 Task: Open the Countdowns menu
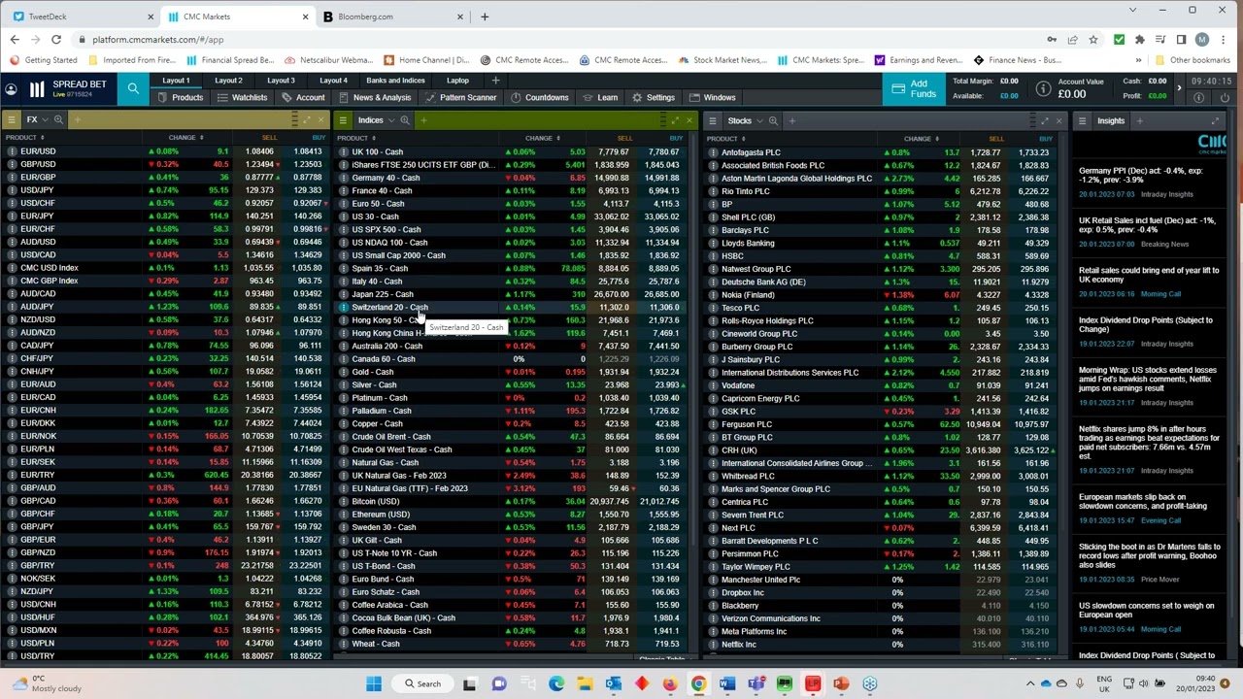tap(540, 97)
